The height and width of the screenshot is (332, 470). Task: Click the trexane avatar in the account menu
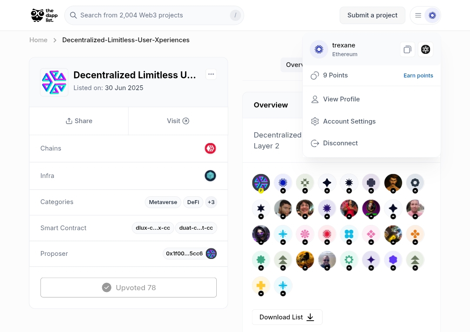pos(319,50)
